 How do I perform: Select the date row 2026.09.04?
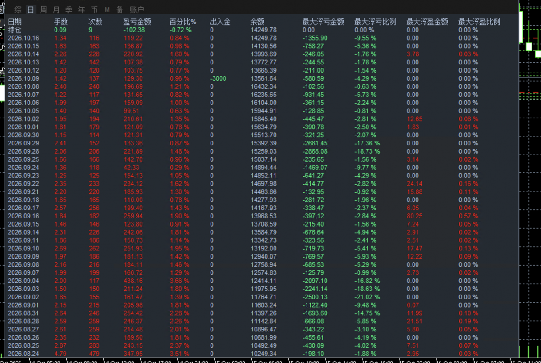pyautogui.click(x=23, y=281)
